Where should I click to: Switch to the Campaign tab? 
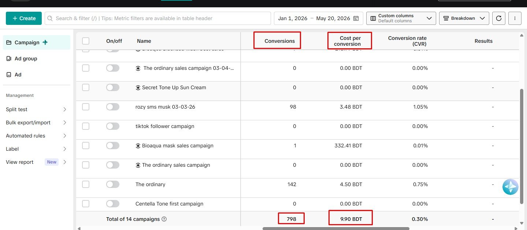click(36, 42)
